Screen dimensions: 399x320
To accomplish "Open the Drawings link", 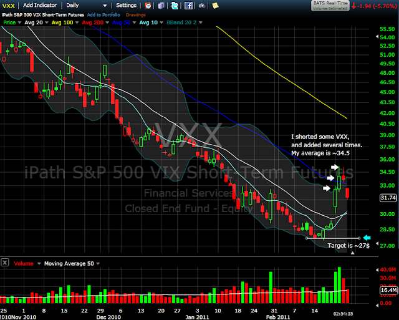I will (136, 15).
